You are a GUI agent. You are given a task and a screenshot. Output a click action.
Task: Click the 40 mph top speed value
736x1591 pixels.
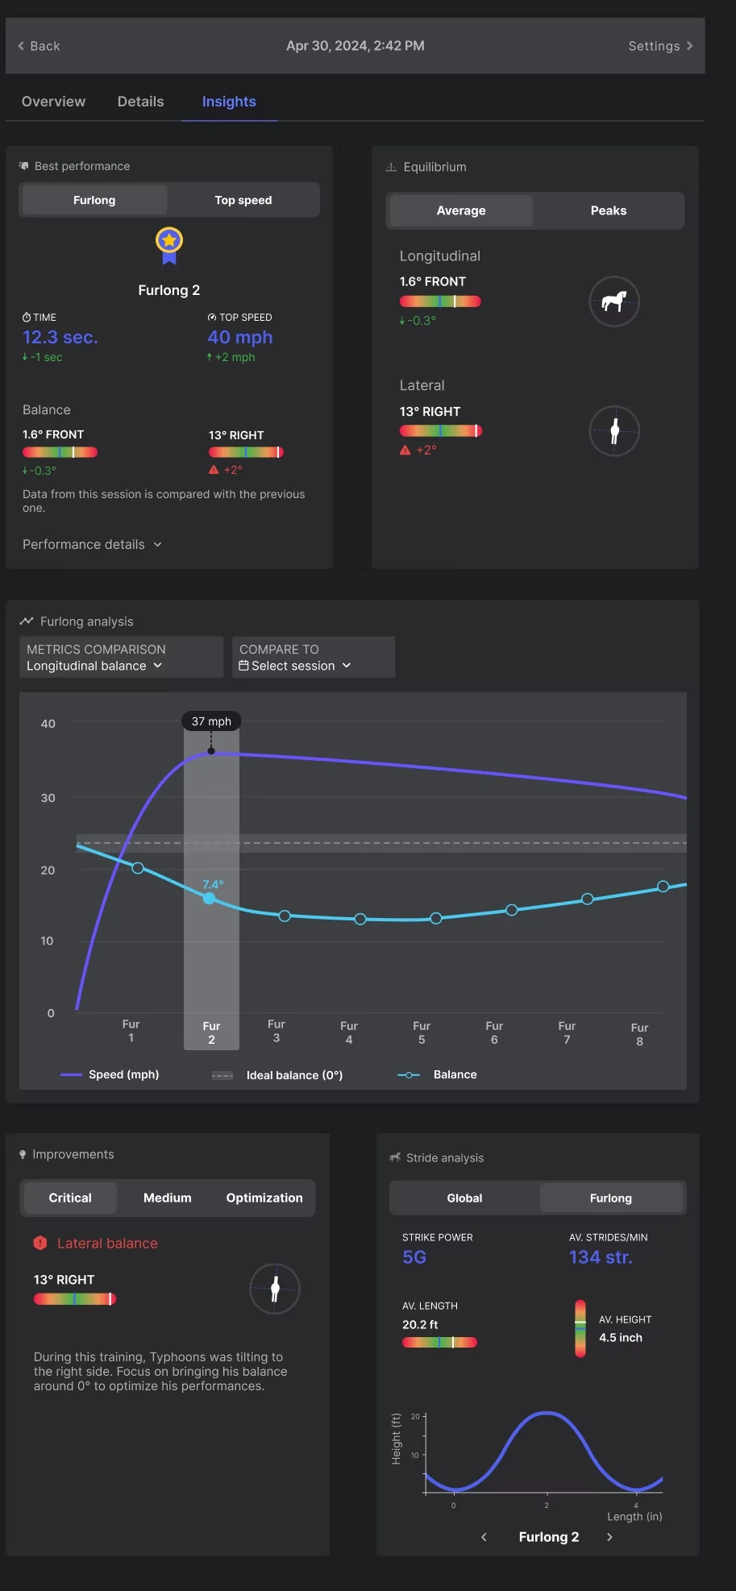coord(240,337)
